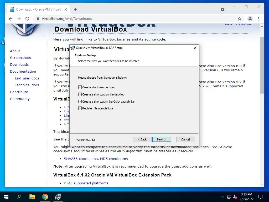Click the All supported platforms link
The width and height of the screenshot is (269, 202).
pyautogui.click(x=88, y=183)
